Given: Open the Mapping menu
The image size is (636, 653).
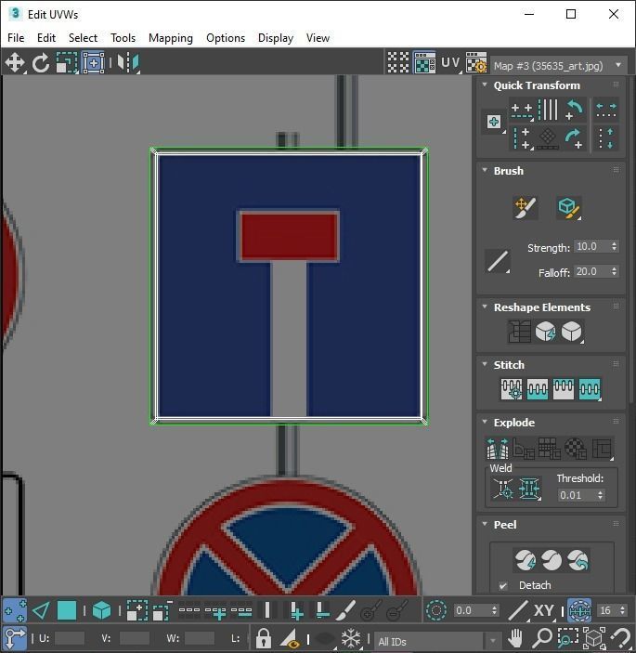Looking at the screenshot, I should point(171,38).
